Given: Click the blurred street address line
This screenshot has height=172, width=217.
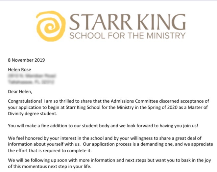Looking at the screenshot, I should click(x=29, y=75).
